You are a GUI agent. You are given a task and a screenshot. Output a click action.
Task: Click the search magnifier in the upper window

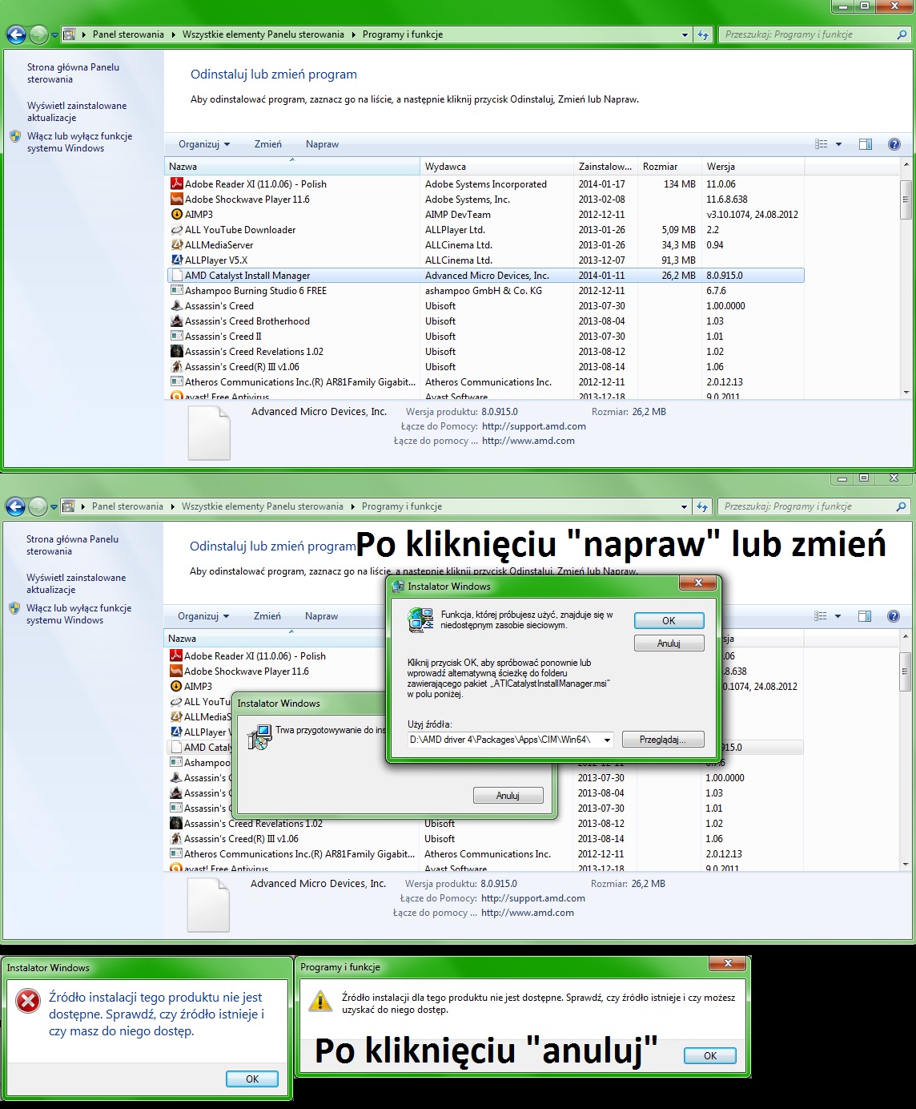[902, 34]
